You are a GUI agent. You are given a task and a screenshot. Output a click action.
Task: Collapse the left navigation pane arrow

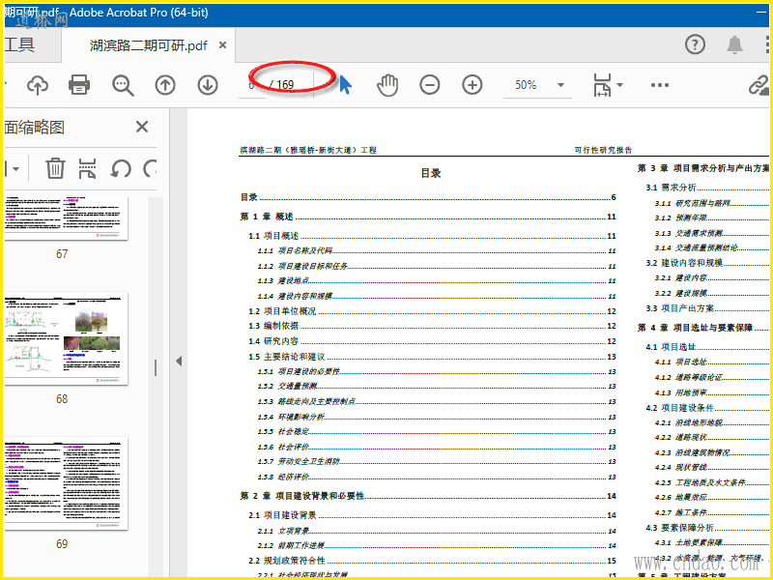[x=179, y=361]
